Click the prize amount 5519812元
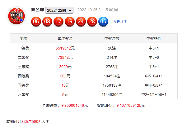The width and height of the screenshot is (187, 130). (x=65, y=48)
